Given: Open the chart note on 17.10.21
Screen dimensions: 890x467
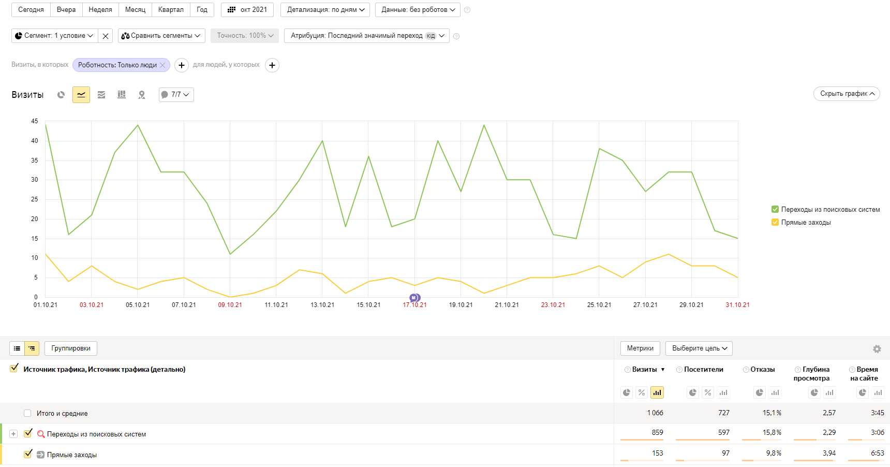Looking at the screenshot, I should (x=415, y=298).
